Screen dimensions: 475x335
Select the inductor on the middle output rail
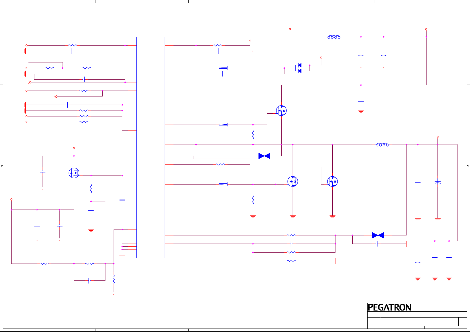tap(382, 145)
